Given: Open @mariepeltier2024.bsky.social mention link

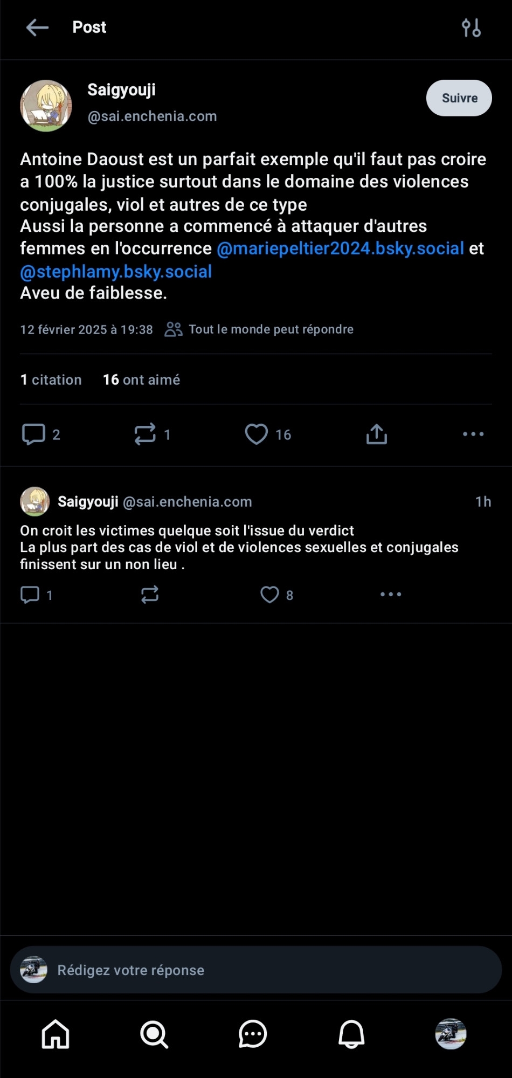Looking at the screenshot, I should (x=340, y=248).
